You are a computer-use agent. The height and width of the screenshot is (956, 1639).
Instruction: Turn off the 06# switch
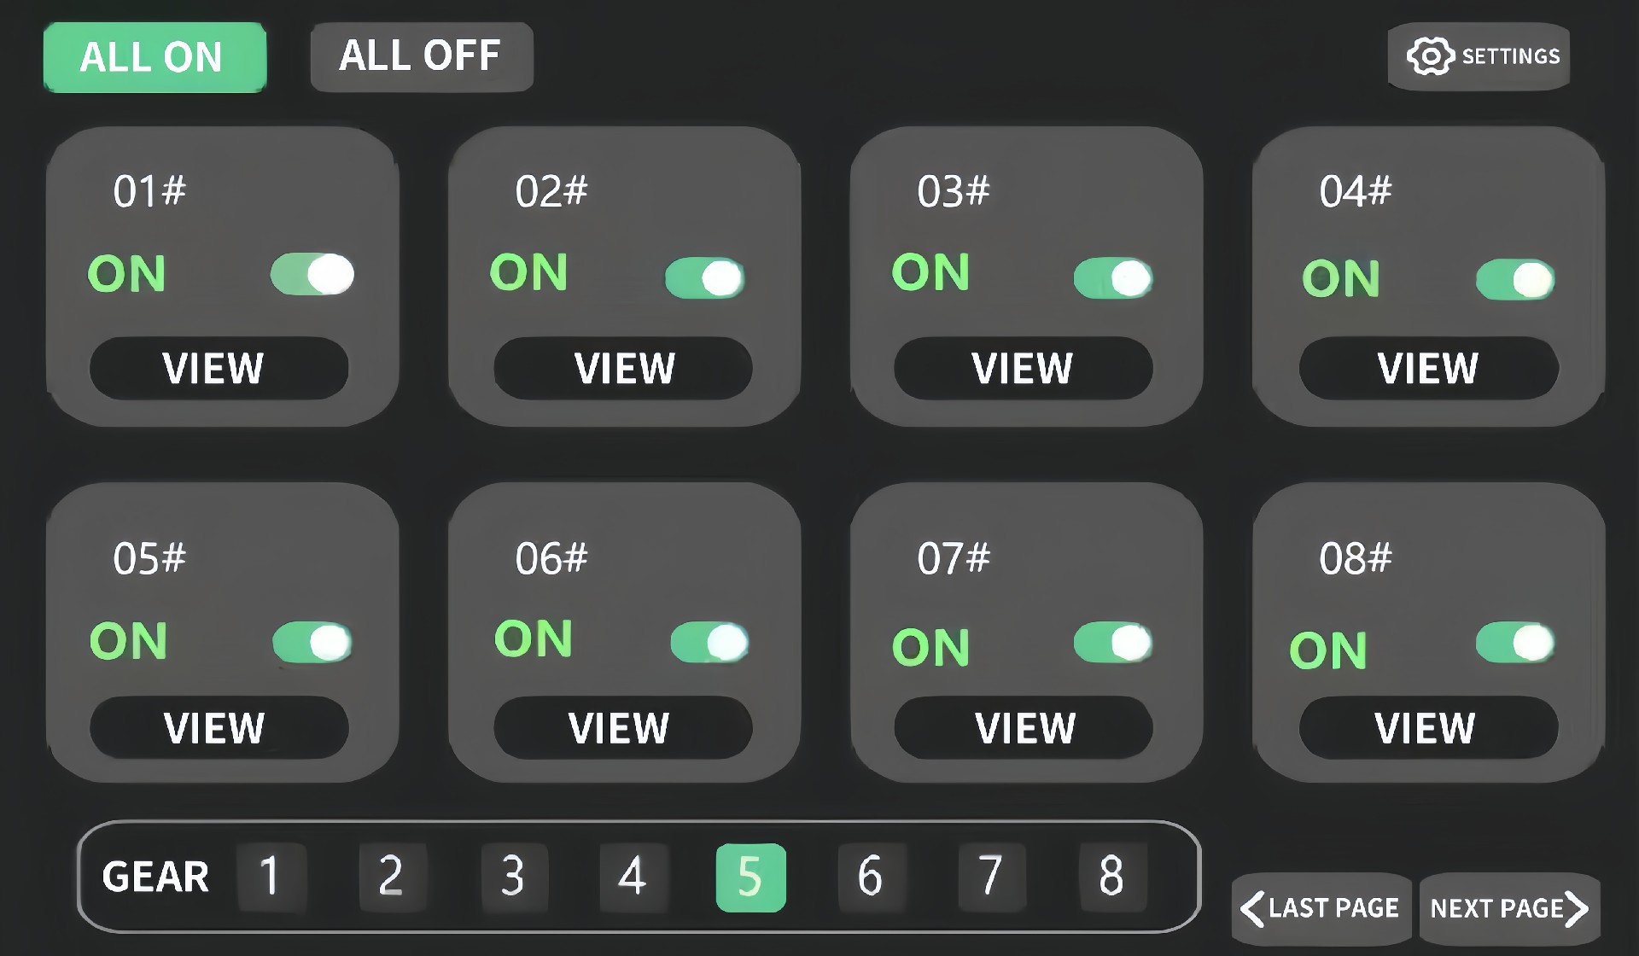[x=709, y=643]
